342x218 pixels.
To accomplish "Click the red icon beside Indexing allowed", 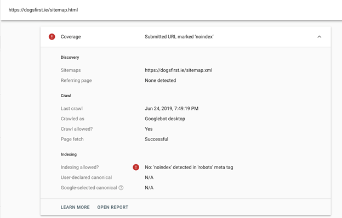I will coord(136,167).
